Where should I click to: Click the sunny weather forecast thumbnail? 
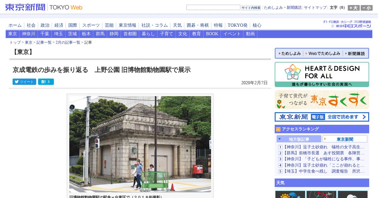pyautogui.click(x=290, y=194)
